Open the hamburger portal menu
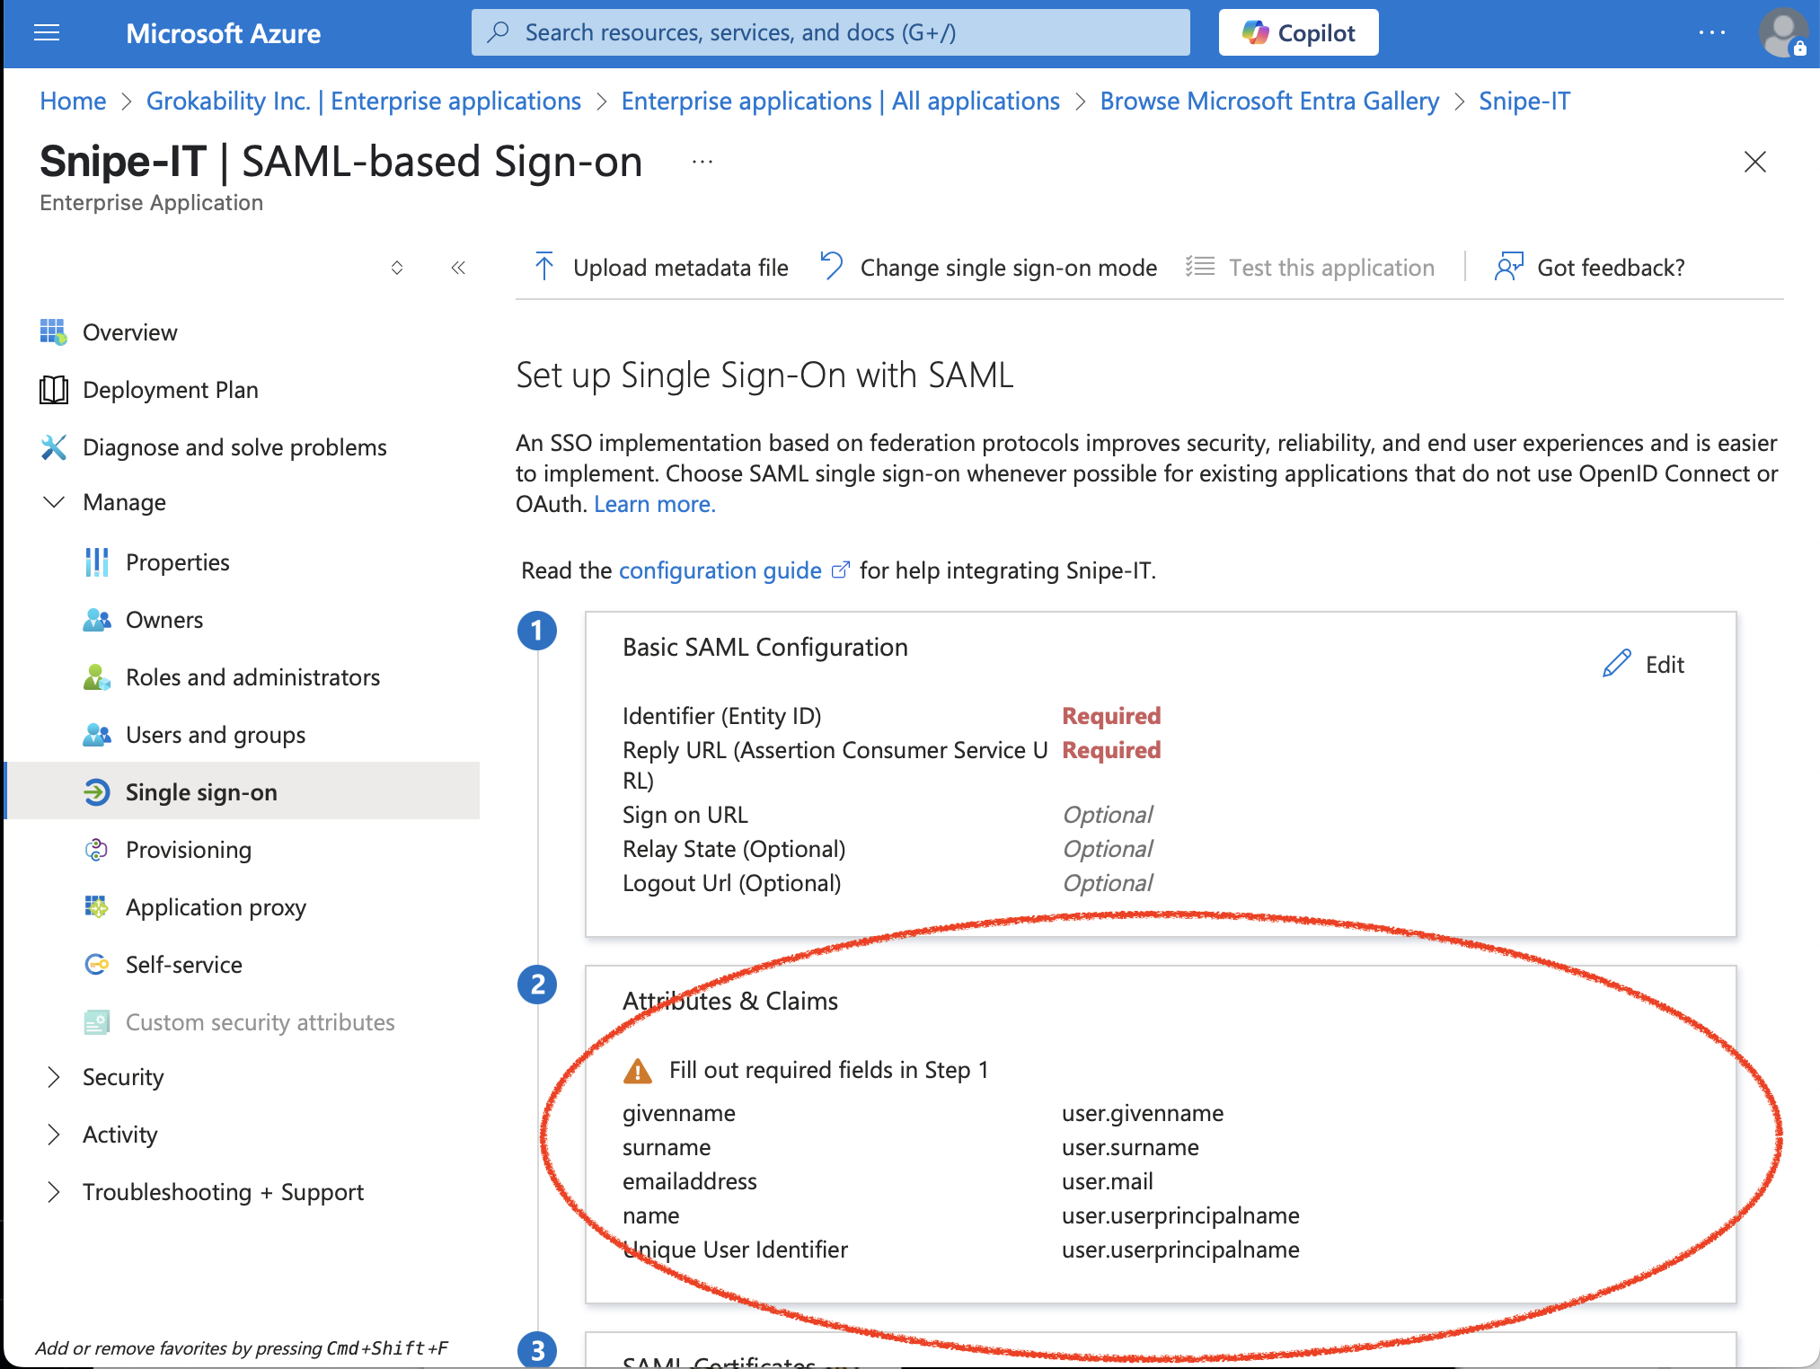This screenshot has width=1820, height=1369. point(47,33)
